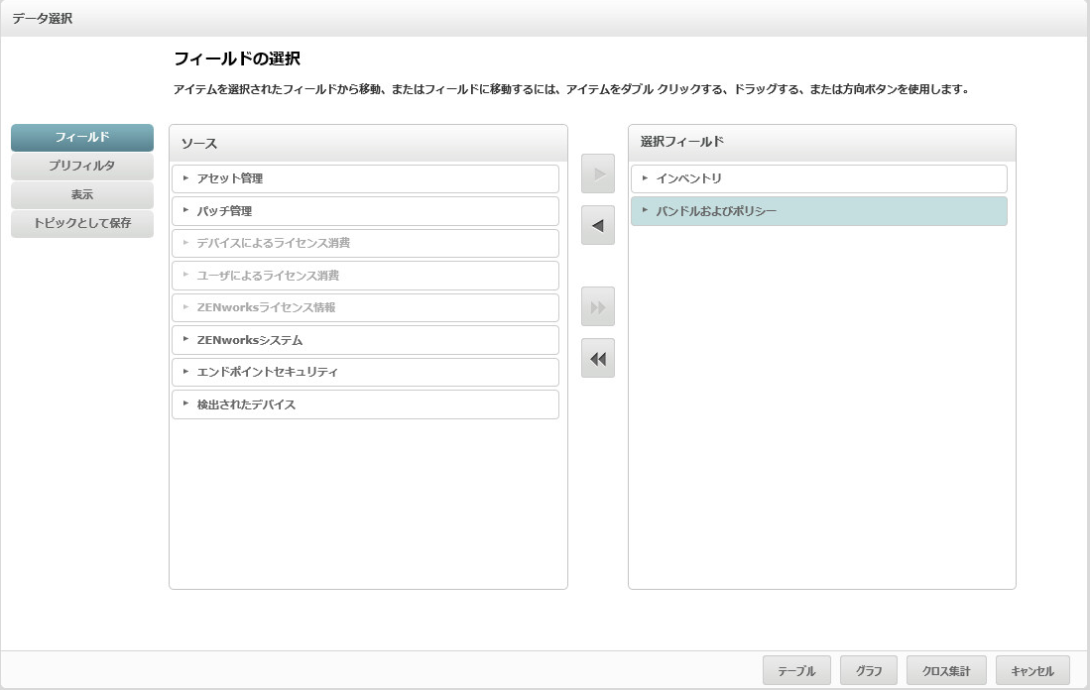Click the double left arrow remove-all button
The width and height of the screenshot is (1090, 690).
tap(597, 359)
